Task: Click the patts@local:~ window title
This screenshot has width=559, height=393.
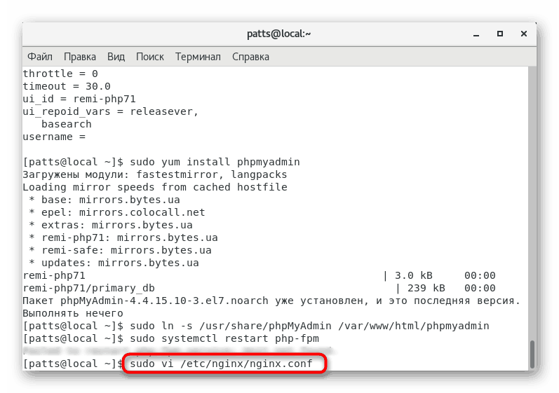Action: (278, 34)
